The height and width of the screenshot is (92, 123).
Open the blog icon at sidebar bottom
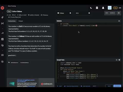coord(2,62)
